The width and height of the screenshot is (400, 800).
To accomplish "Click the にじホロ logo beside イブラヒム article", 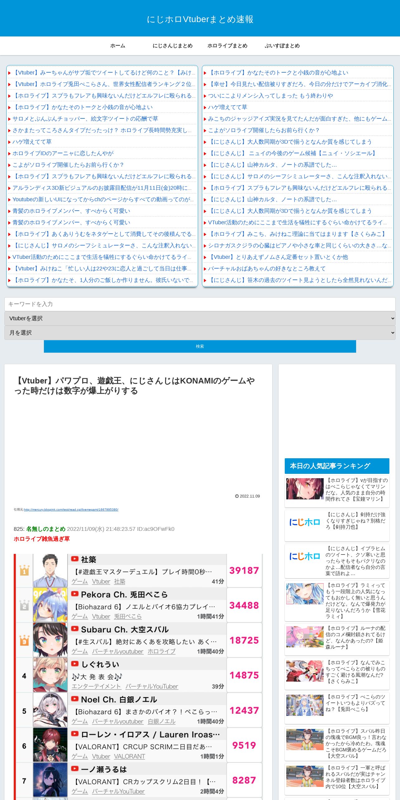I will pos(305,556).
